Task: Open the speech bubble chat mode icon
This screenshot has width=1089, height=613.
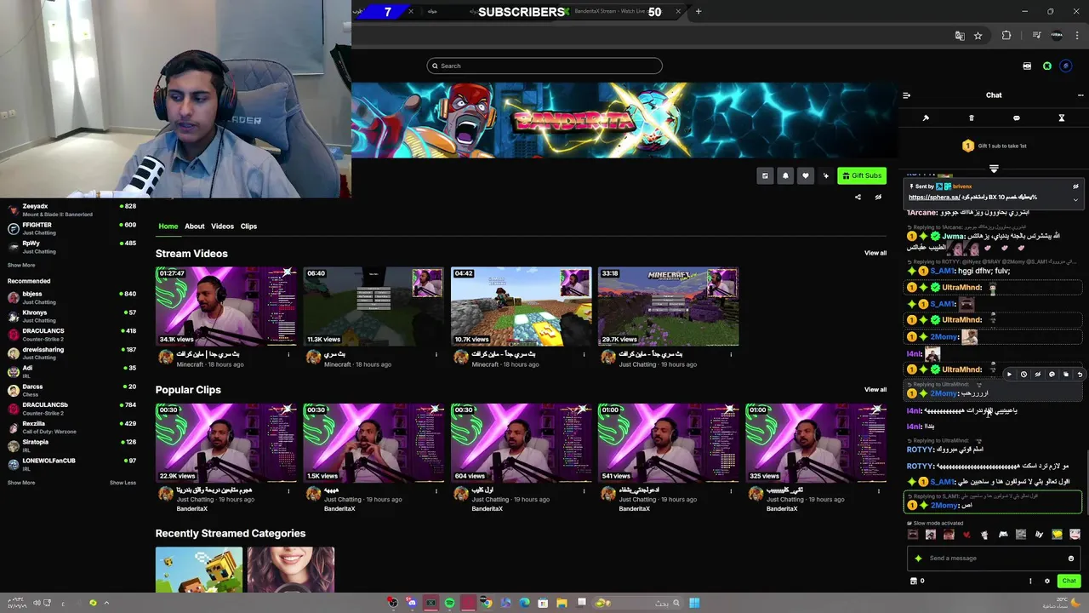Action: [1016, 118]
